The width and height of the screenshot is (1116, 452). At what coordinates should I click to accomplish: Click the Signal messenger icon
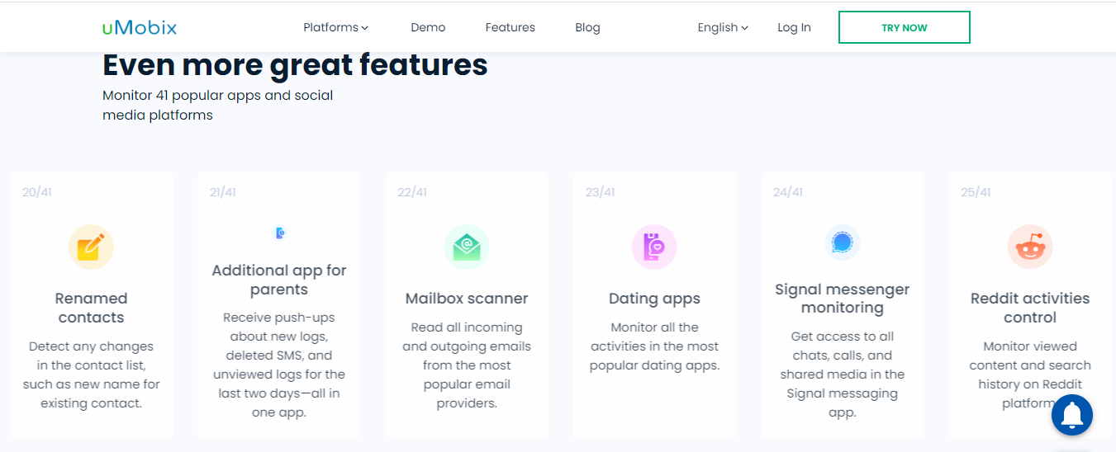tap(843, 242)
